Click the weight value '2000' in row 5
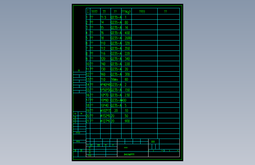Image resolution: width=255 pixels, height=165 pixels. pyautogui.click(x=128, y=38)
